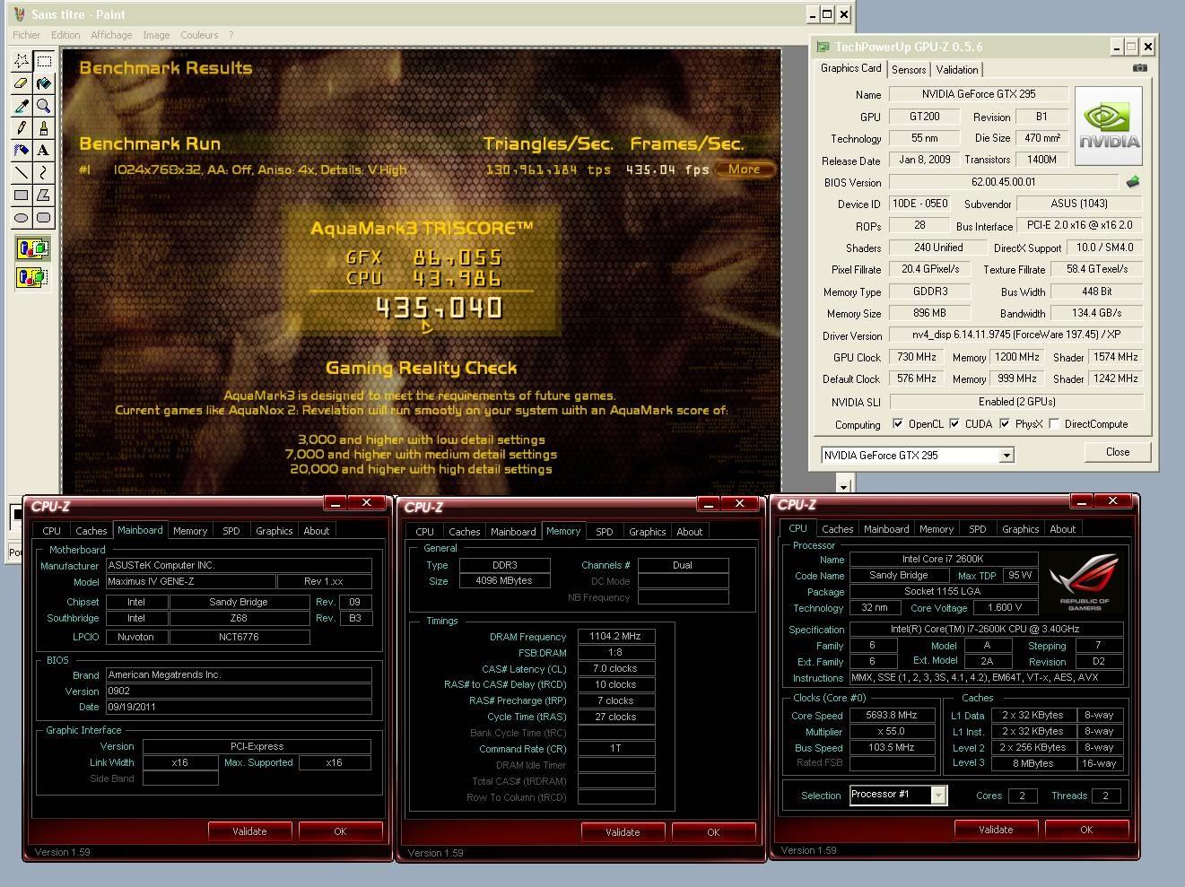Select the Magnifier tool in Paint
The width and height of the screenshot is (1185, 887).
click(x=44, y=106)
